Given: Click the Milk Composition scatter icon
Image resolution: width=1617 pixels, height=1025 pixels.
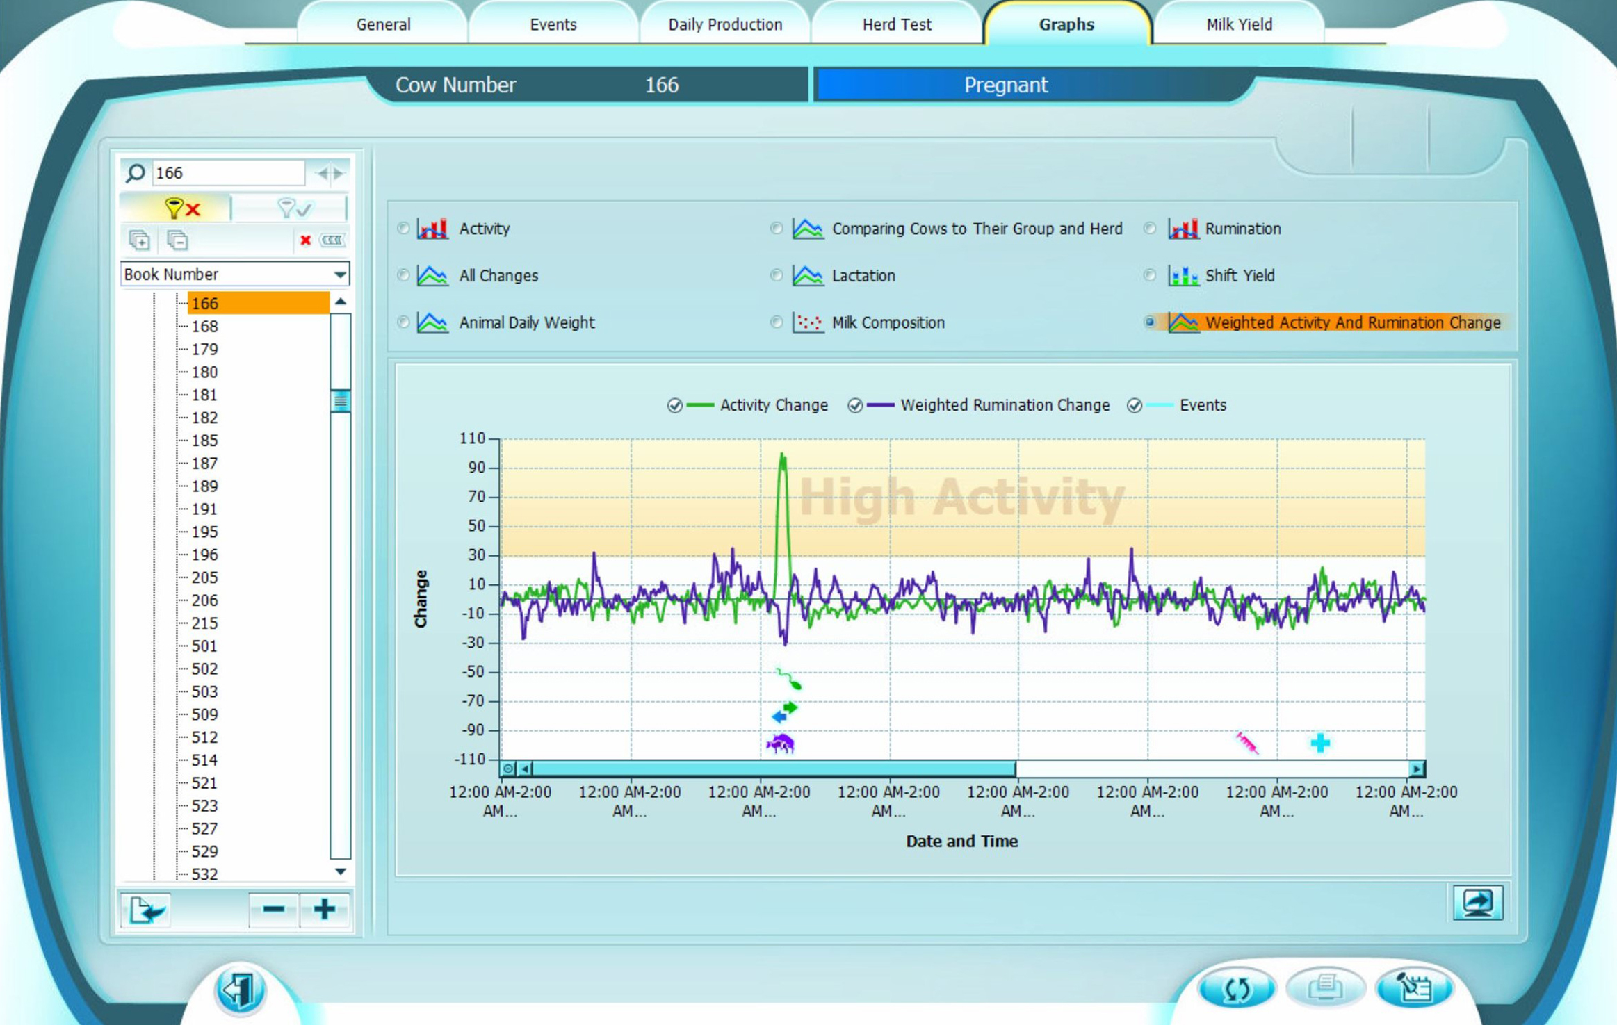Looking at the screenshot, I should pos(808,322).
